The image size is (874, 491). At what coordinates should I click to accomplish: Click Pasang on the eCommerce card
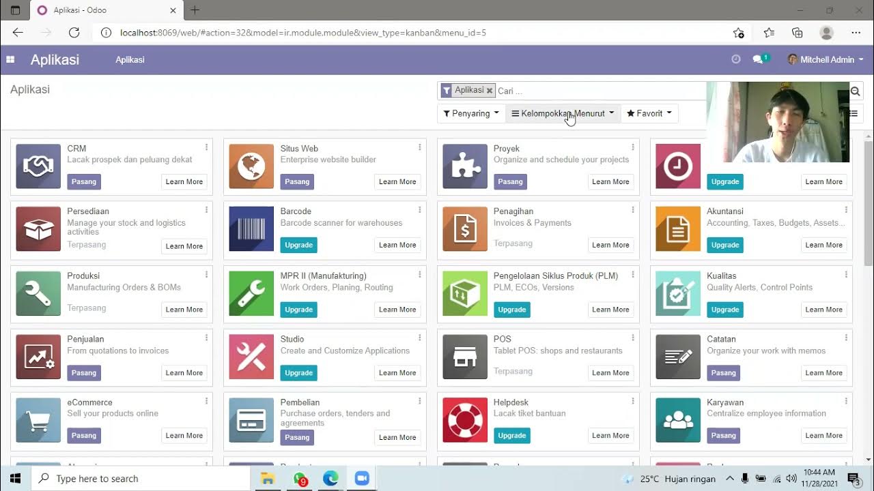[84, 435]
